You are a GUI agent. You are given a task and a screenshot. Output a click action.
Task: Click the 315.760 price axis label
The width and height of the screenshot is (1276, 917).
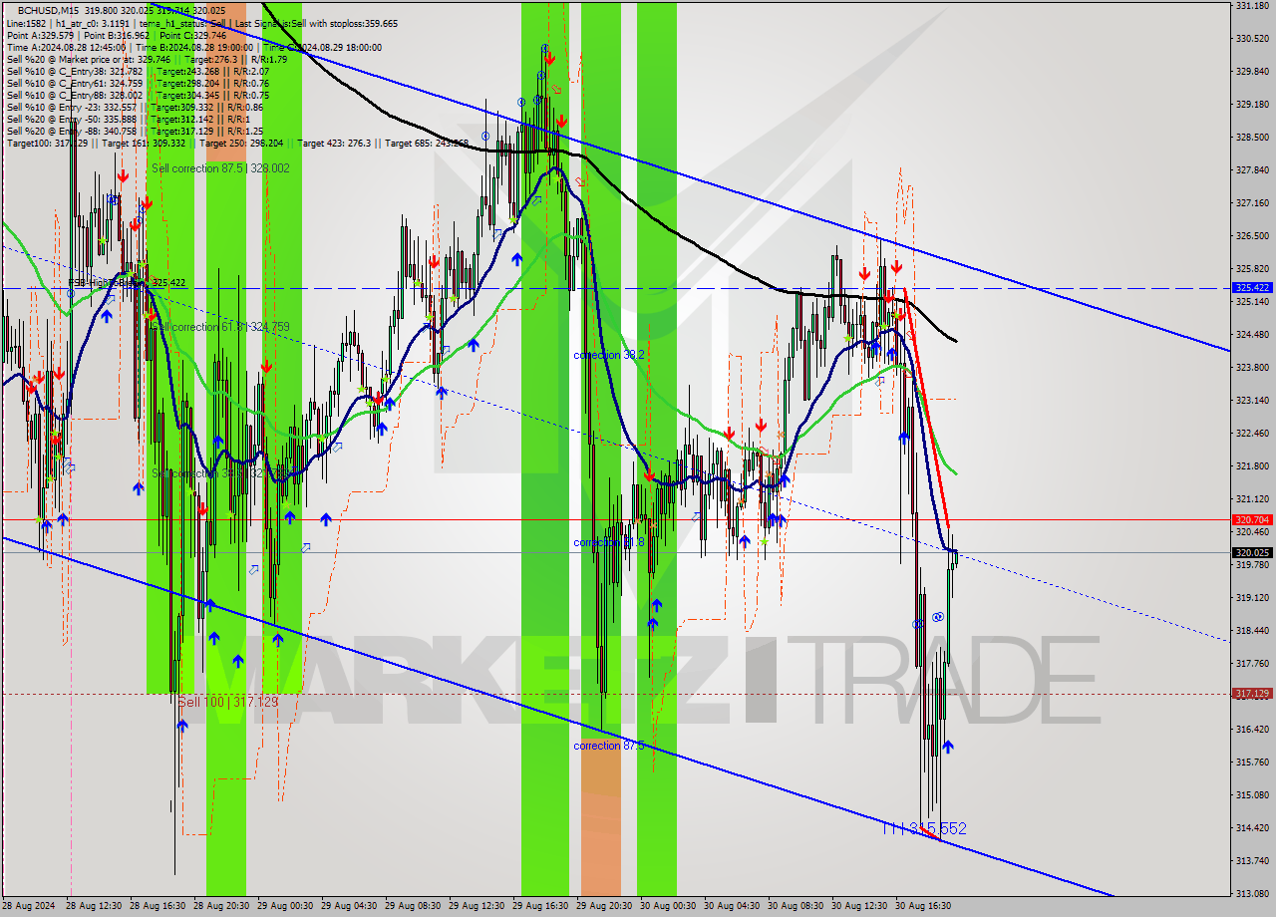(1252, 762)
